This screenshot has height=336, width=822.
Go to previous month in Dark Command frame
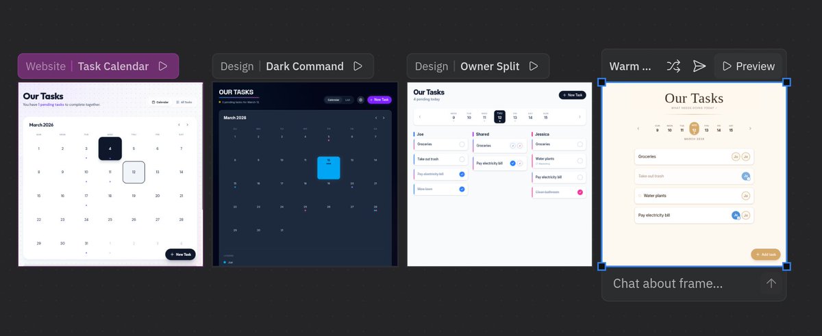pos(375,118)
